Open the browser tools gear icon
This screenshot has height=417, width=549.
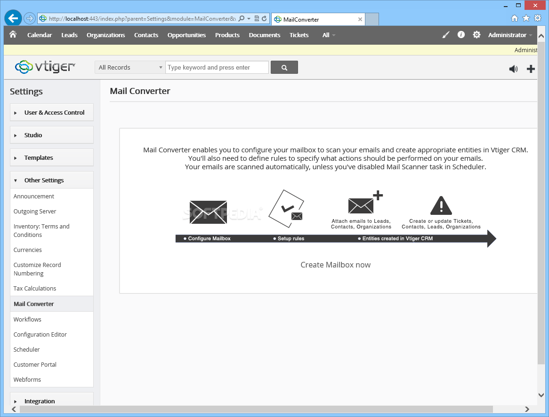(538, 18)
